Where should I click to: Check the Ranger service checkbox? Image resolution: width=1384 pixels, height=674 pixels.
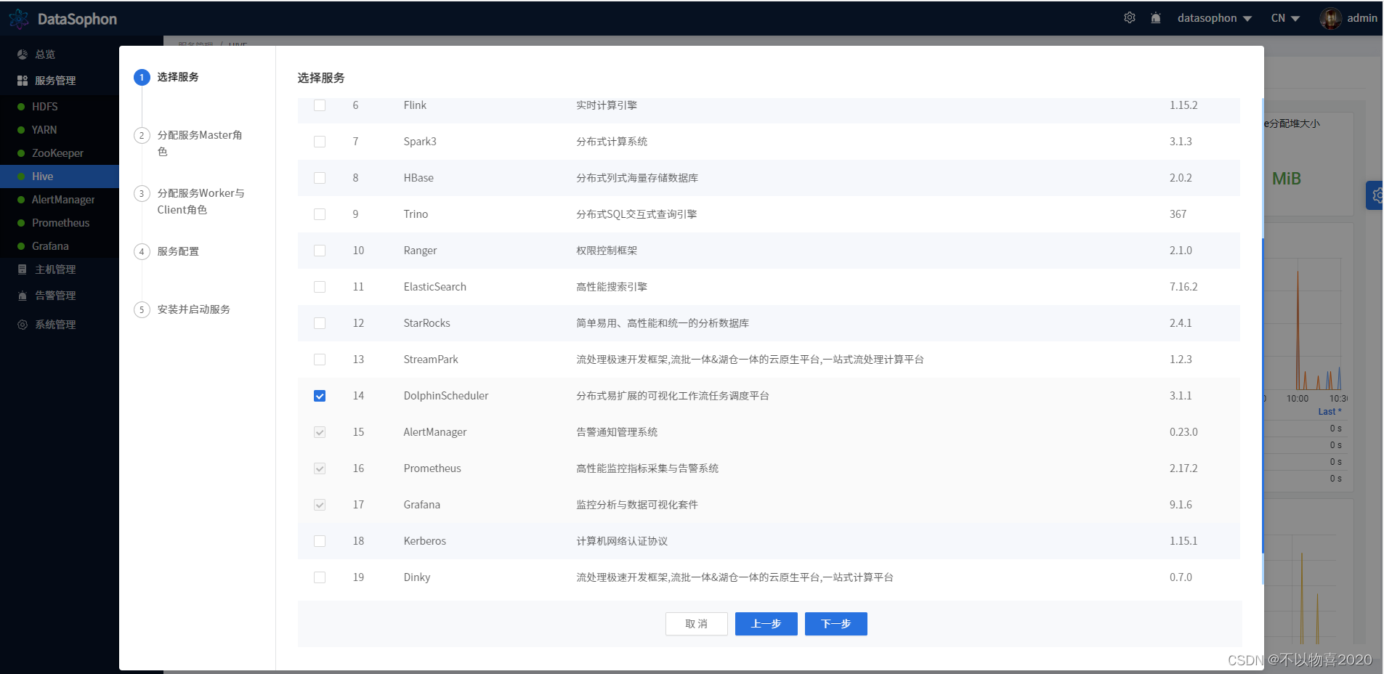click(320, 251)
